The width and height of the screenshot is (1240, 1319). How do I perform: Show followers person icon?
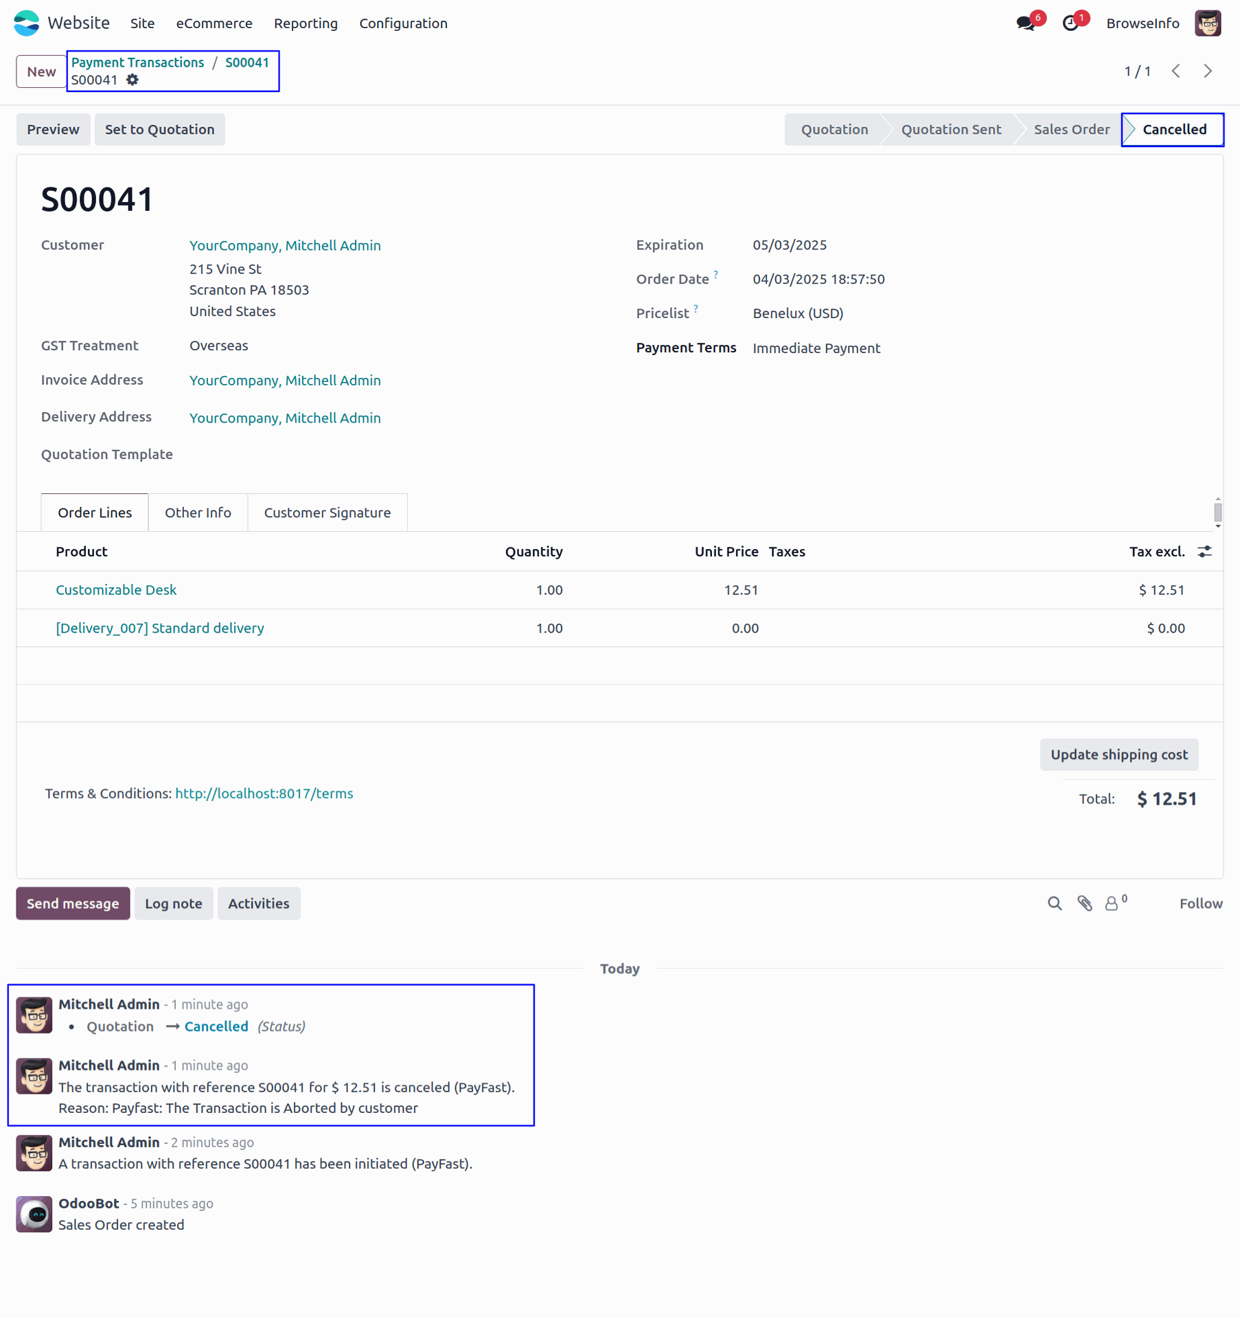coord(1112,903)
